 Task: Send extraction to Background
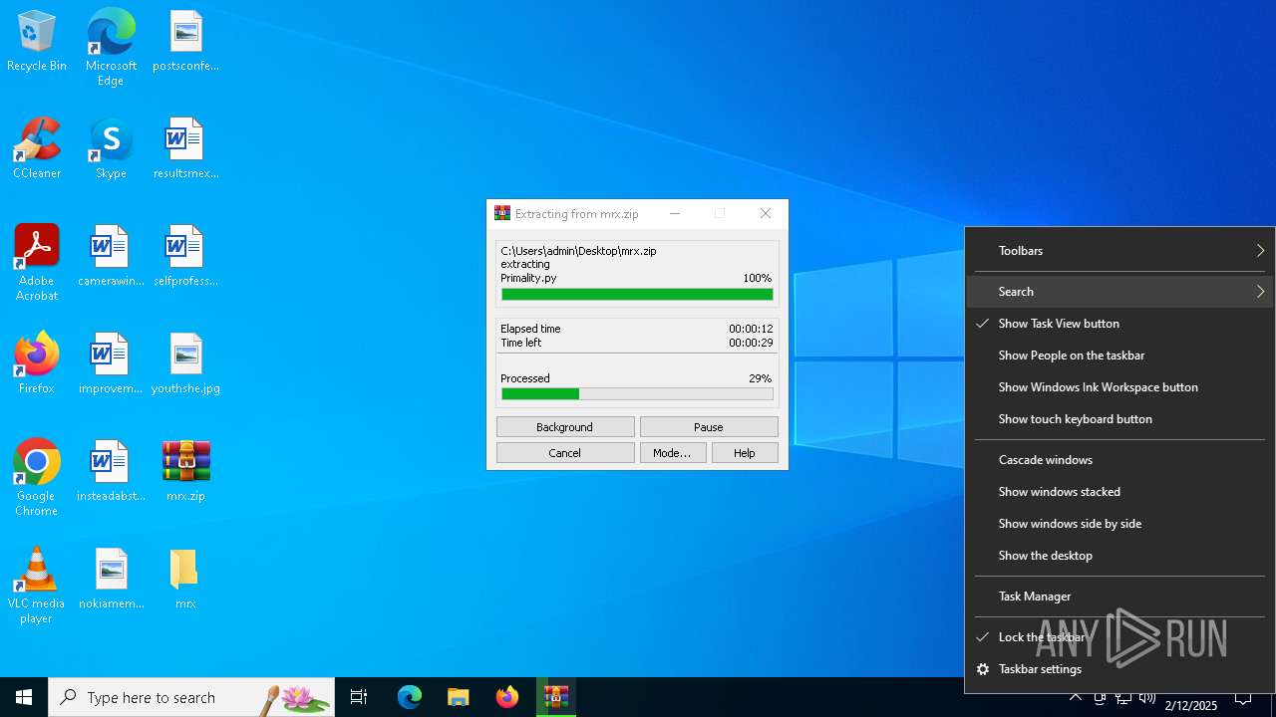click(x=565, y=427)
